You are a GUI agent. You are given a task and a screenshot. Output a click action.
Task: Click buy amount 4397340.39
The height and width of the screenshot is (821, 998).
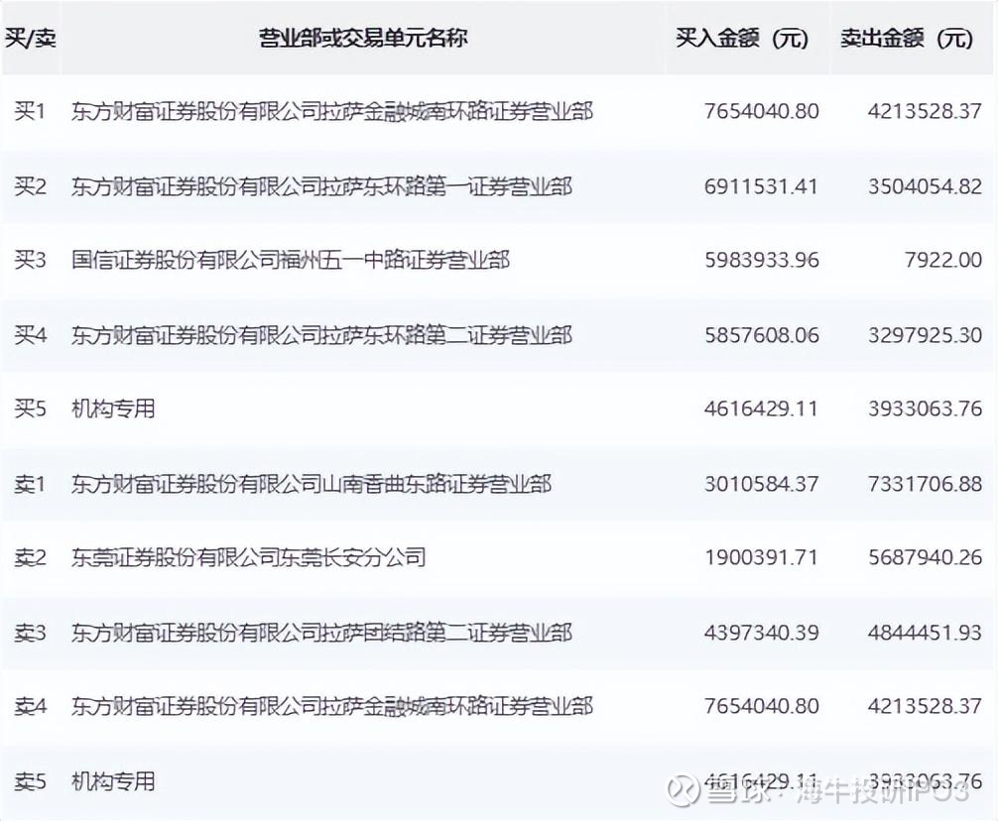click(761, 633)
